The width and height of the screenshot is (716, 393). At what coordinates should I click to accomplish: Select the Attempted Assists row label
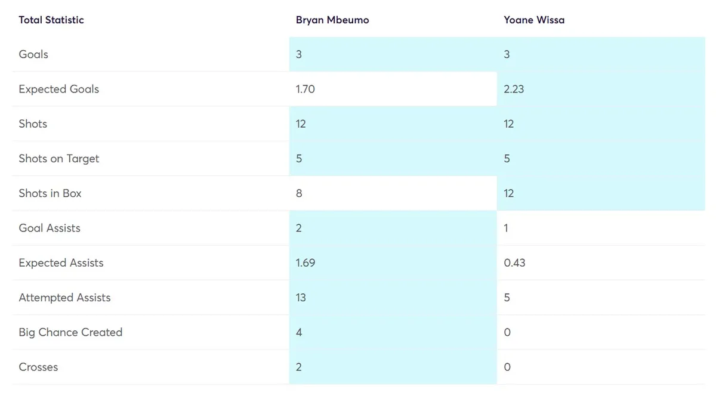64,298
